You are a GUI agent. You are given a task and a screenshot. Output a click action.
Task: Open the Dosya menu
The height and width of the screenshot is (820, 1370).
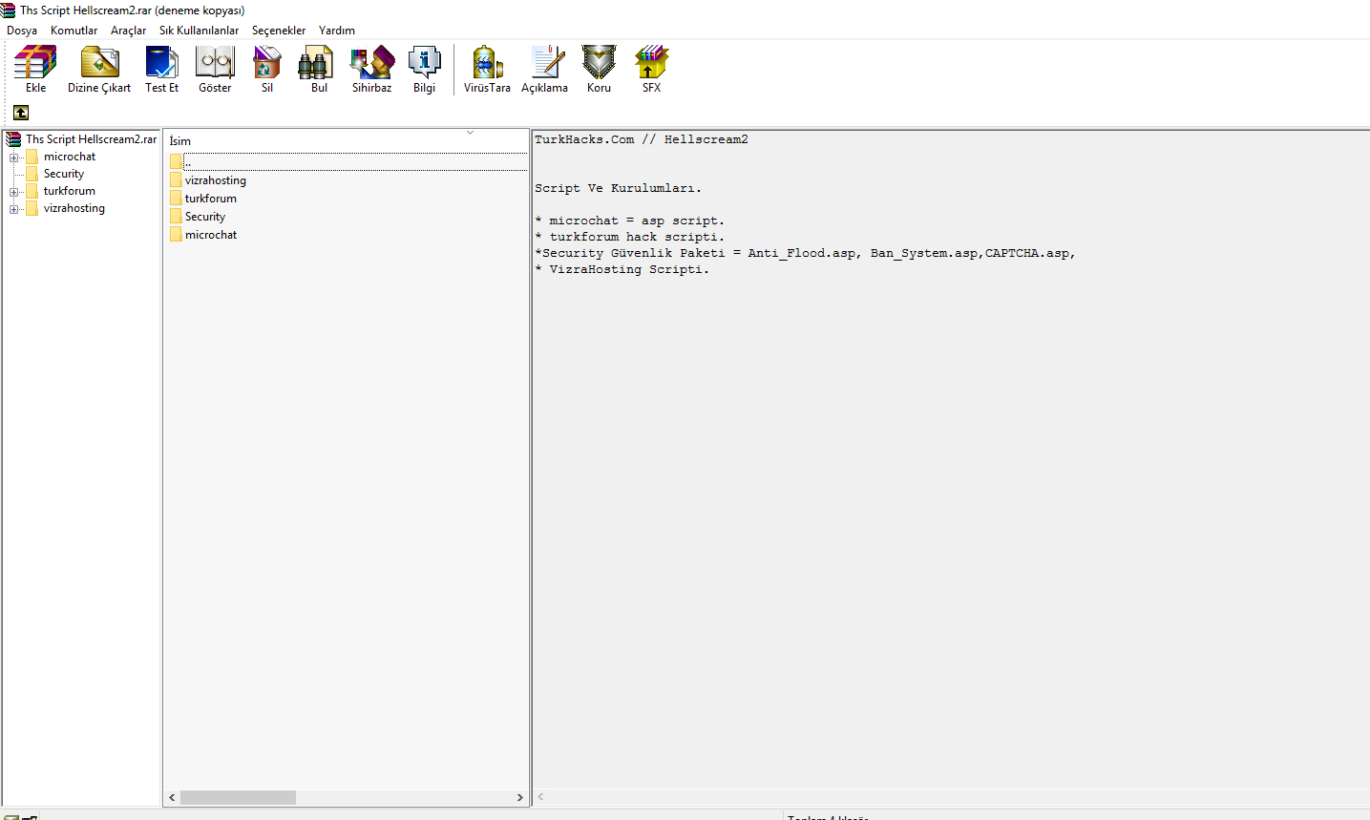22,31
